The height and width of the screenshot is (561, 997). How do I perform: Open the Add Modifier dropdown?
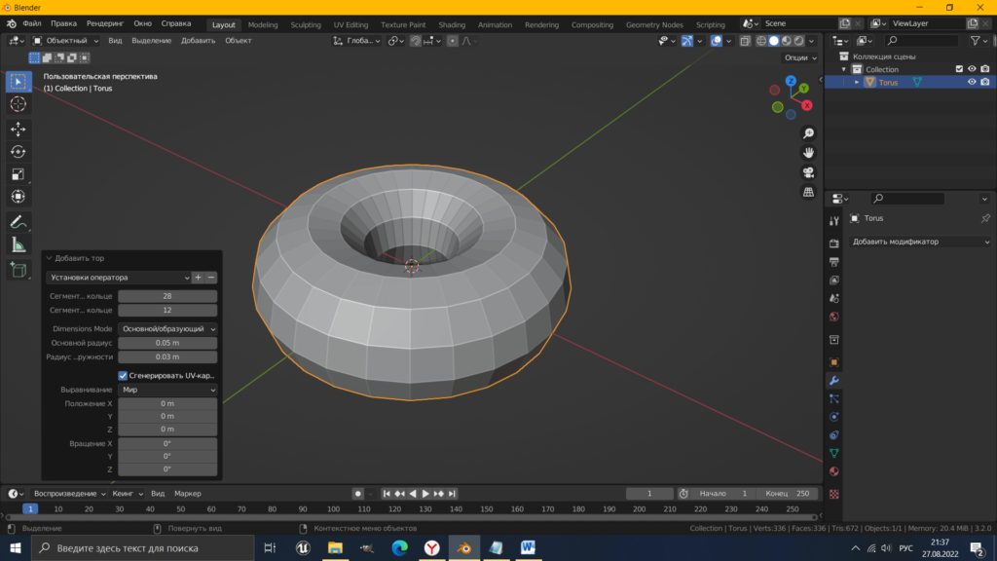coord(920,242)
